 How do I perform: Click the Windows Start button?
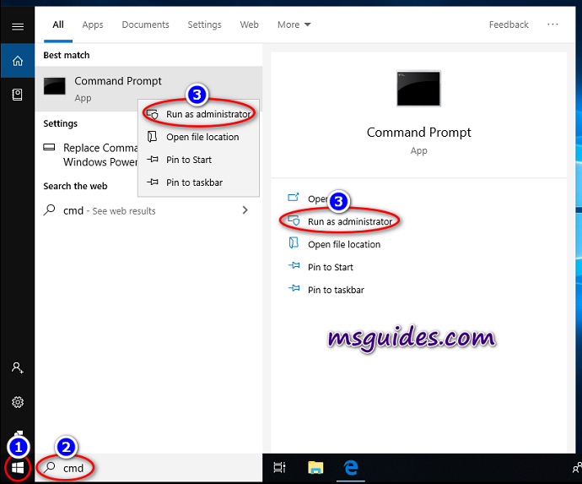pos(17,466)
